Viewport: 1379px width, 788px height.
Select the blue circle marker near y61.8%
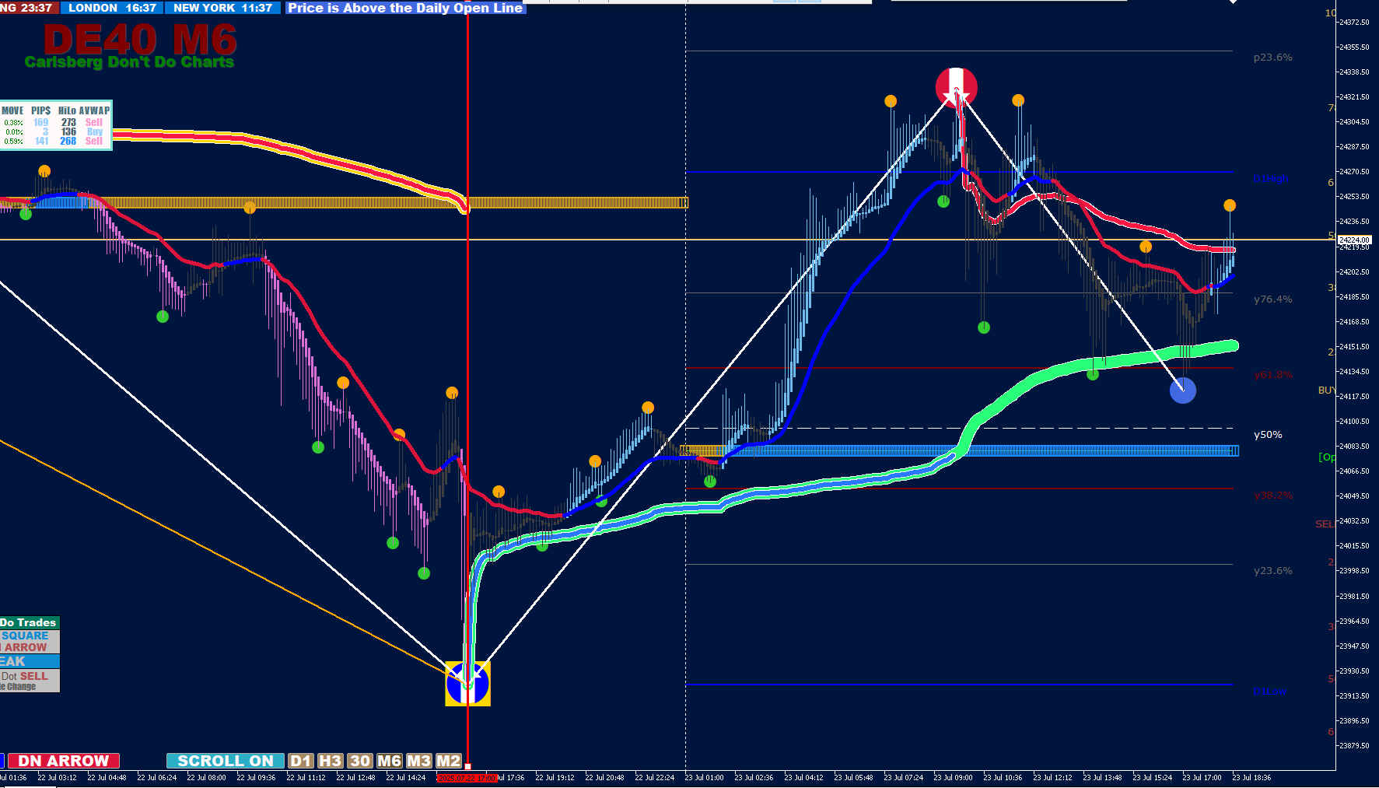coord(1182,390)
